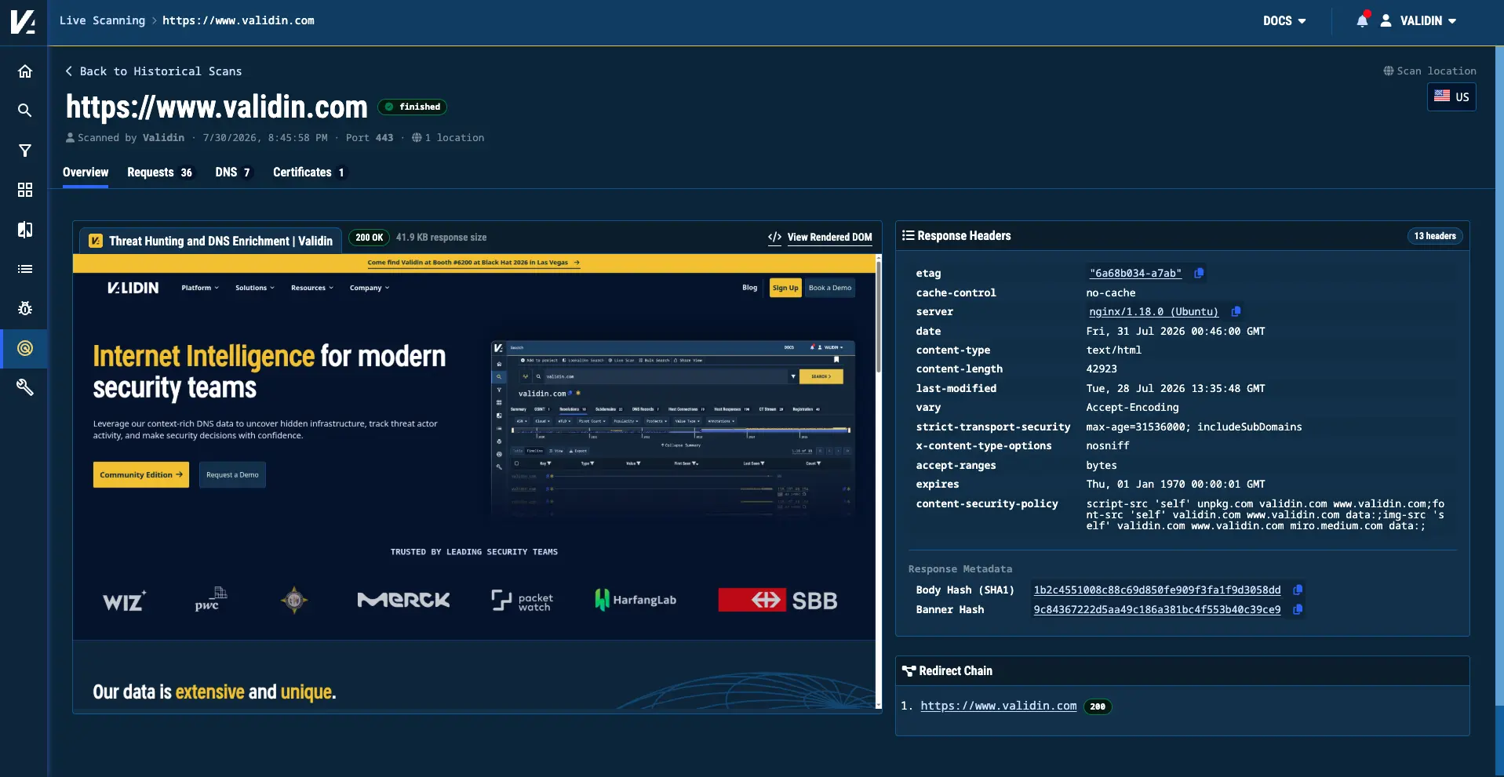Open the notifications bell
This screenshot has height=777, width=1504.
tap(1363, 20)
